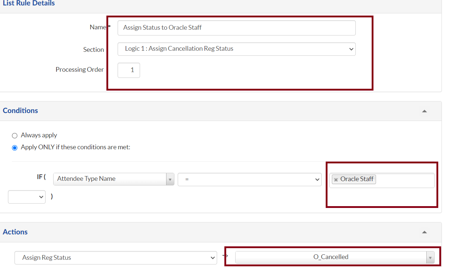Open the equals operator dropdown

tap(249, 179)
